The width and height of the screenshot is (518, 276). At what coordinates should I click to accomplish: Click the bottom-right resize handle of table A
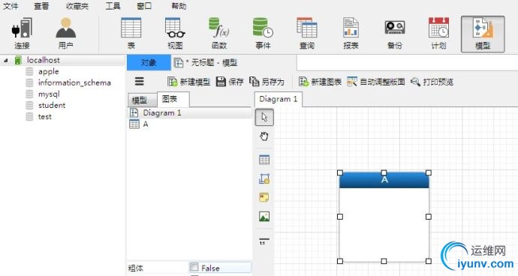coord(429,261)
